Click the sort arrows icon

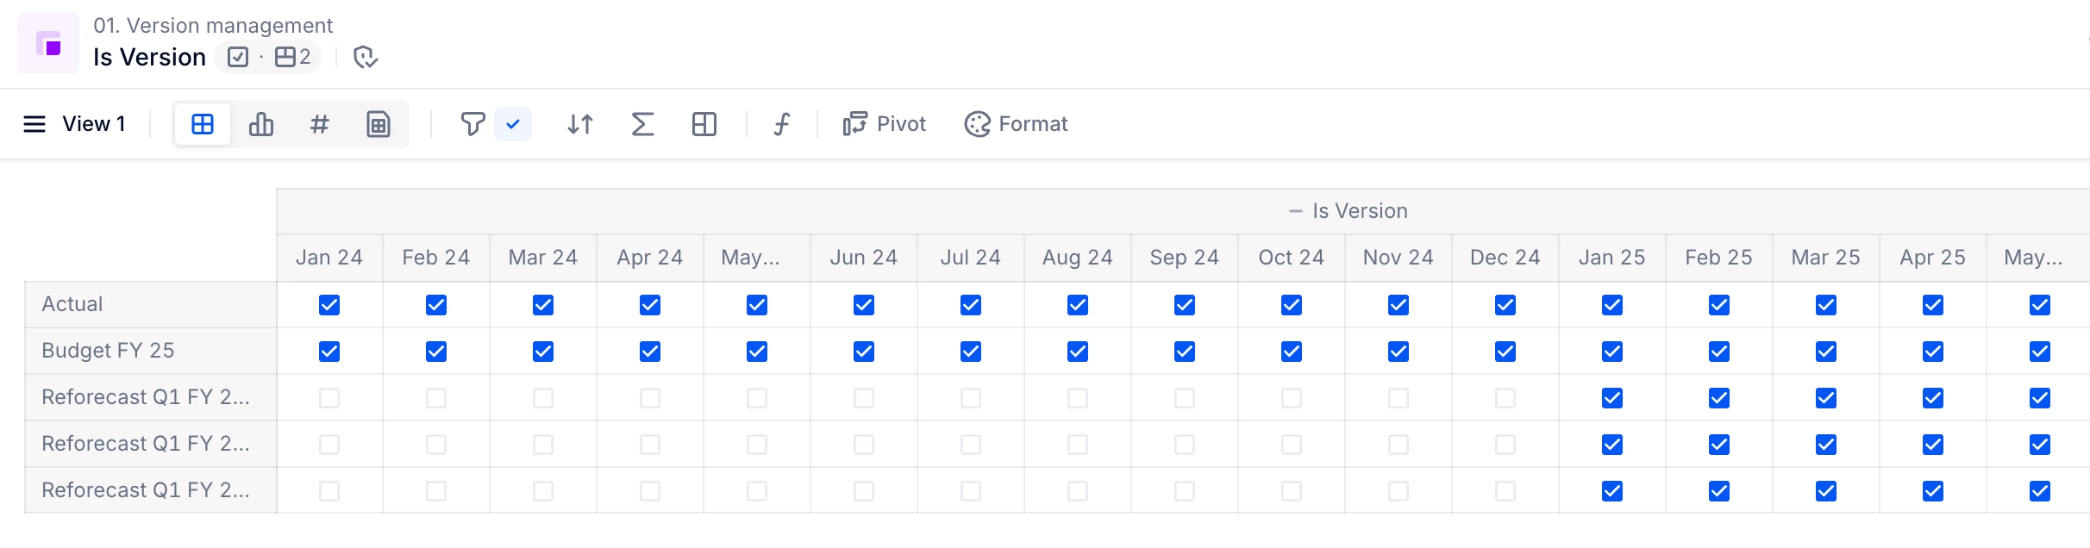point(580,124)
